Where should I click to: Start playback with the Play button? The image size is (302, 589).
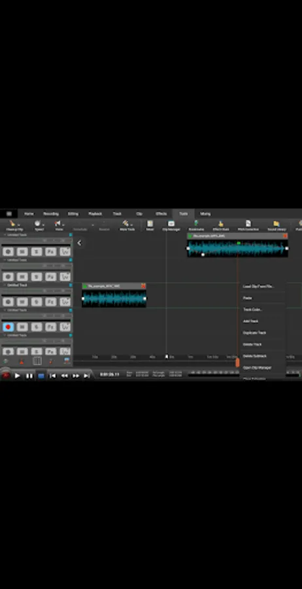pos(17,376)
